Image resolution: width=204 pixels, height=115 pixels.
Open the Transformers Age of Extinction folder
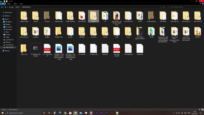[163, 35]
